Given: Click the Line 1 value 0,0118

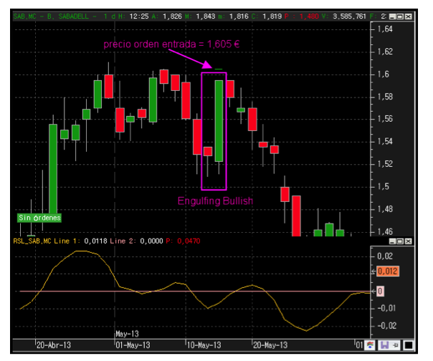Looking at the screenshot, I should coord(95,241).
